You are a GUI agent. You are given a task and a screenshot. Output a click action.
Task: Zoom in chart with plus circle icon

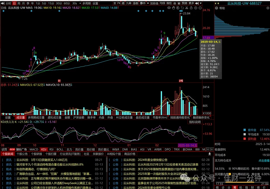pos(195,8)
